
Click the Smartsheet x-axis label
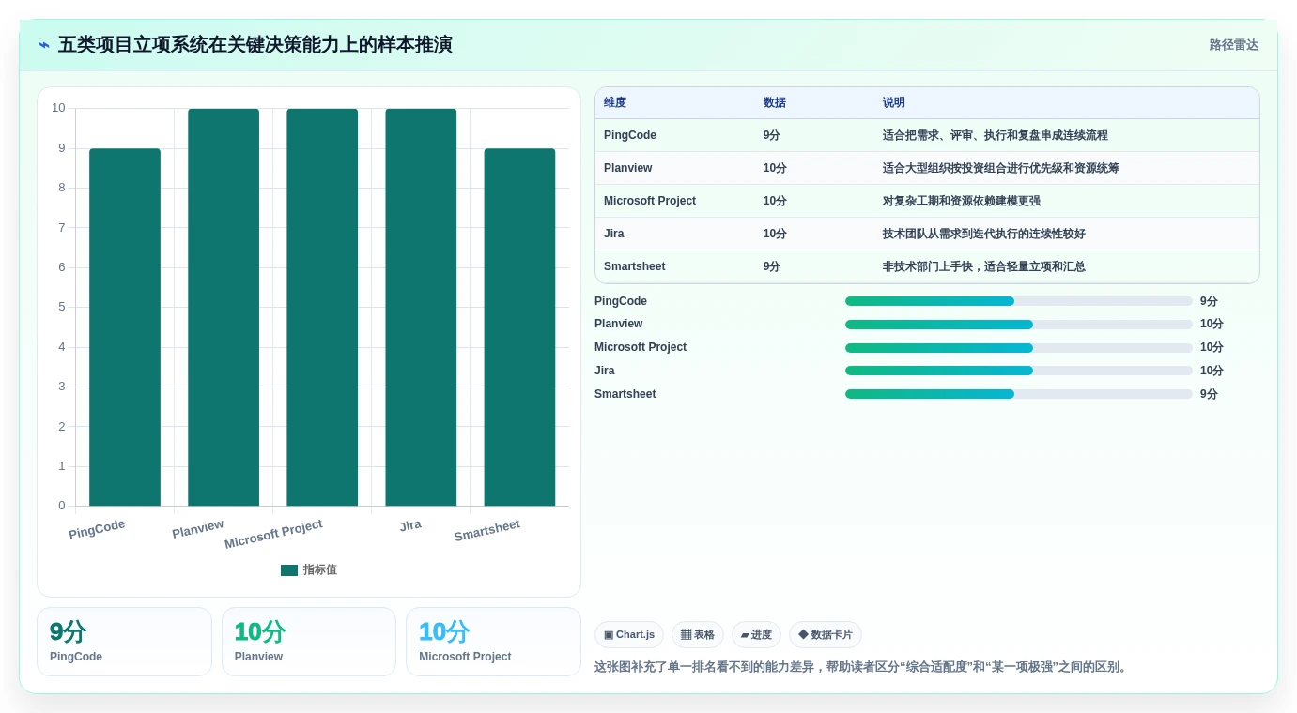tap(486, 531)
